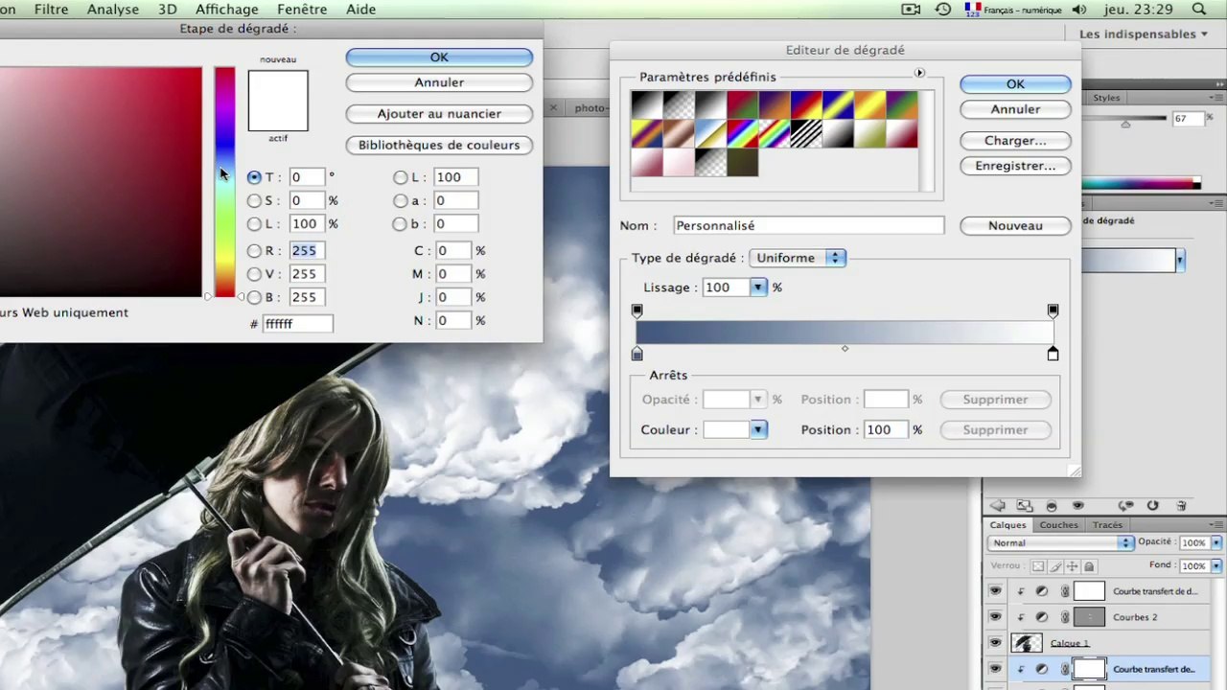The height and width of the screenshot is (690, 1227).
Task: Click the view previous state icon
Action: click(x=1125, y=505)
